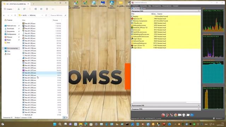The width and height of the screenshot is (226, 127).
Task: Click the Share icon in Explorer toolbar
Action: 41,9
